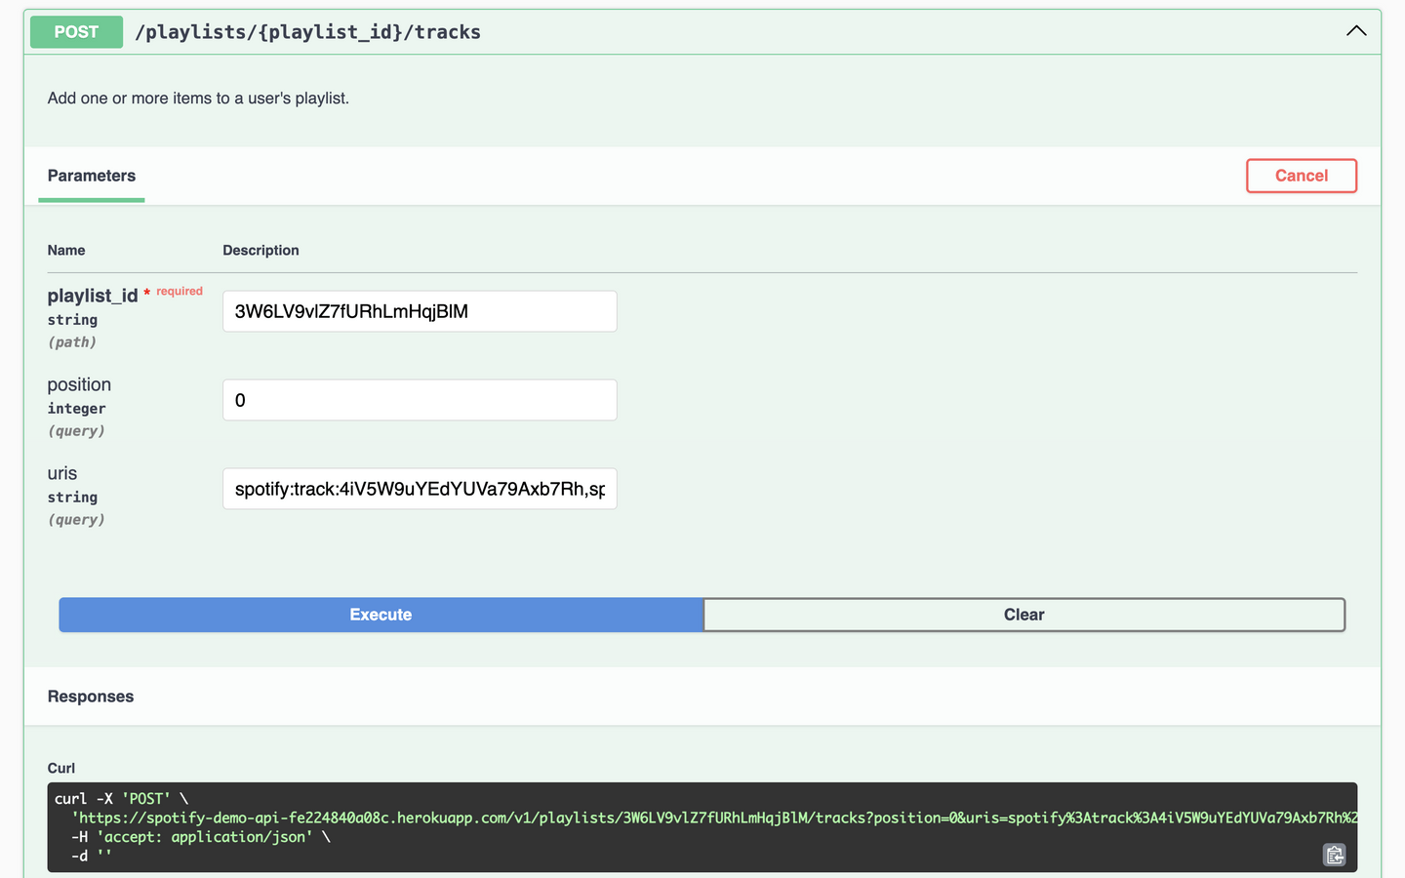Clear the request results
The width and height of the screenshot is (1405, 878).
1024,615
